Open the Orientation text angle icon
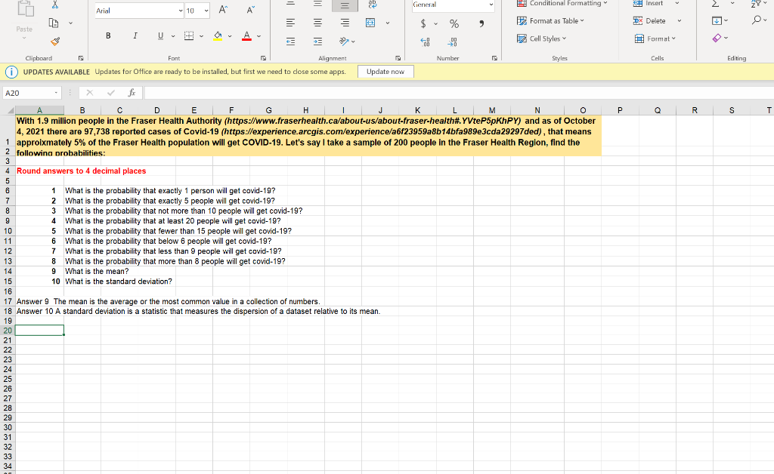Viewport: 774px width, 474px height. tap(345, 42)
